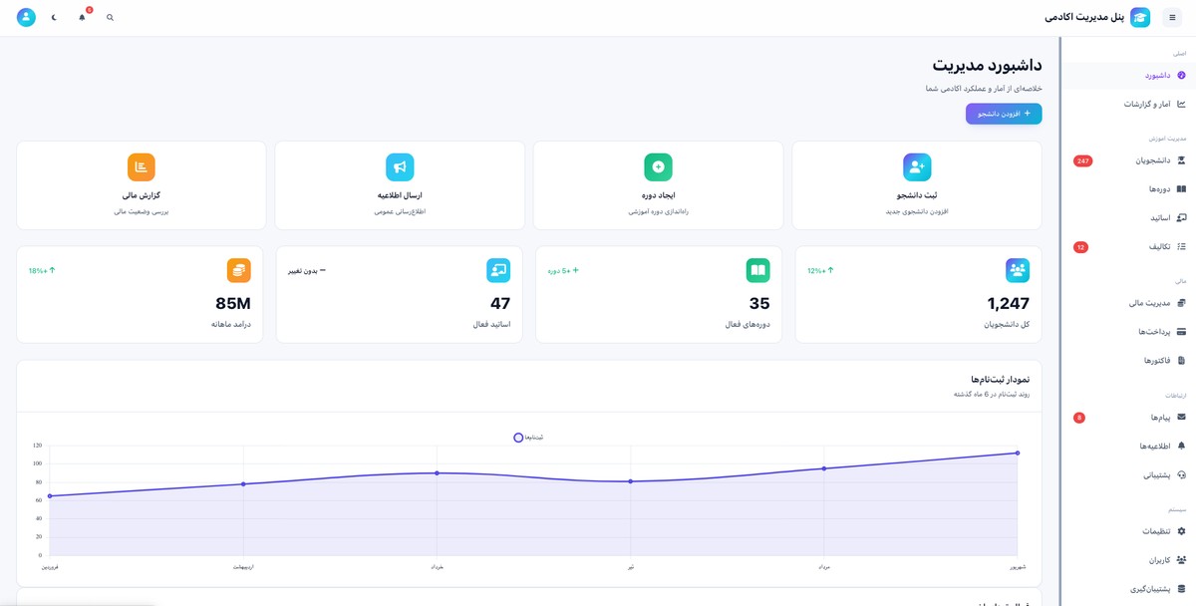
Task: Toggle dark mode with the moon icon
Action: point(53,17)
